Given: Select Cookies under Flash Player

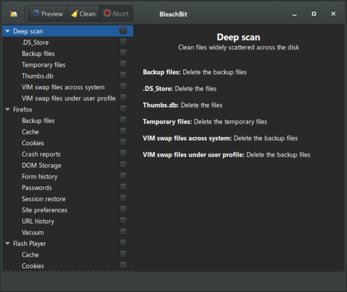Looking at the screenshot, I should tap(68, 265).
